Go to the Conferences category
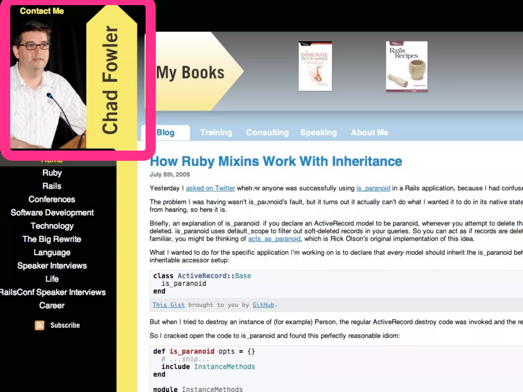Viewport: 523px width, 392px height. pyautogui.click(x=52, y=199)
